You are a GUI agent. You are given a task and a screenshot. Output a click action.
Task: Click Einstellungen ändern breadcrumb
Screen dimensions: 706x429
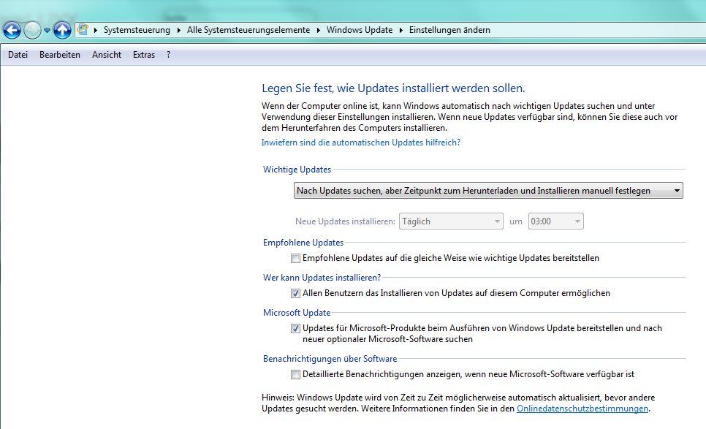(449, 30)
